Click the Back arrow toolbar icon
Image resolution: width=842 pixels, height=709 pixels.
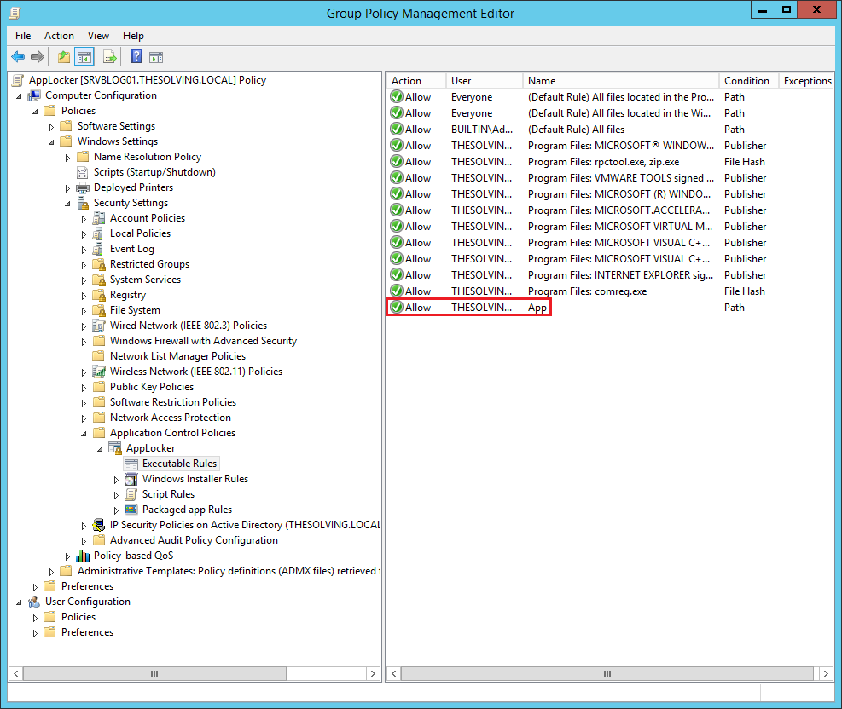[18, 56]
